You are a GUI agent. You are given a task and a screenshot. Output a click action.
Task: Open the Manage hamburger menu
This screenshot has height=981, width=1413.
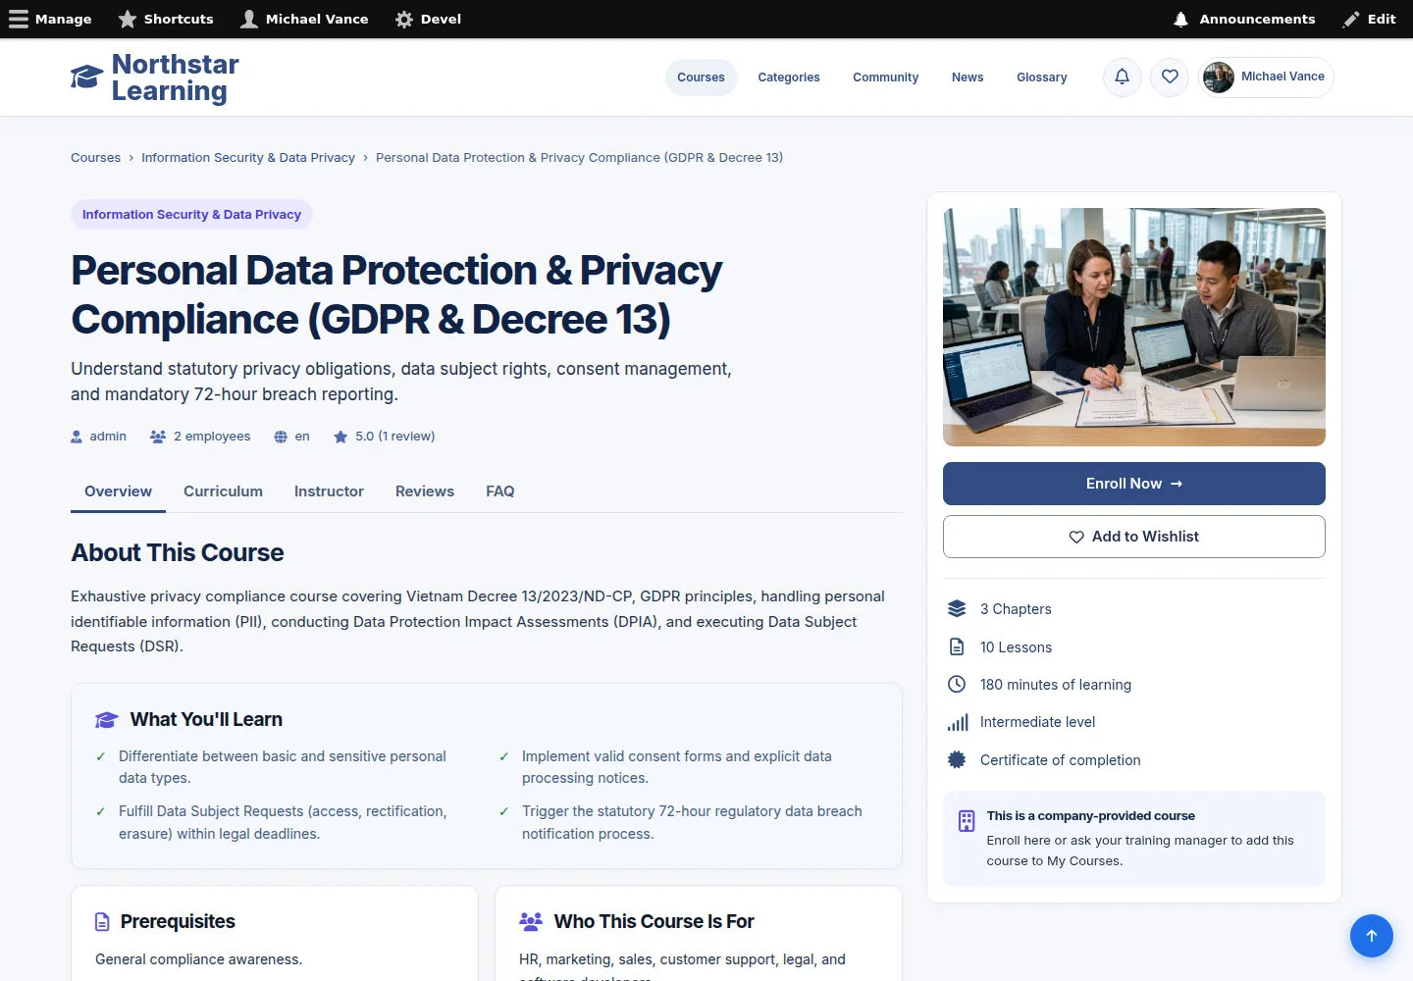click(50, 19)
